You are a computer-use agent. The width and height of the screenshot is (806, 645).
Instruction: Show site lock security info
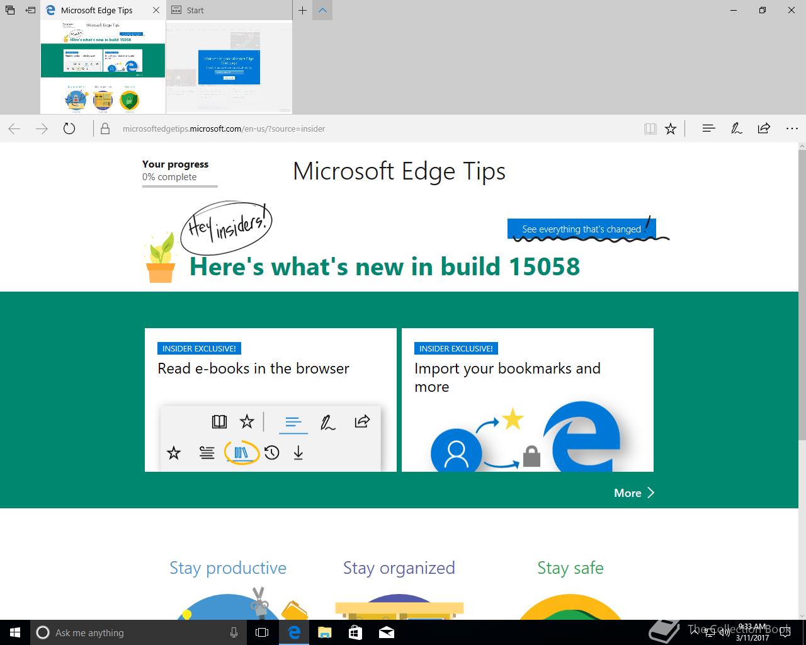[105, 128]
